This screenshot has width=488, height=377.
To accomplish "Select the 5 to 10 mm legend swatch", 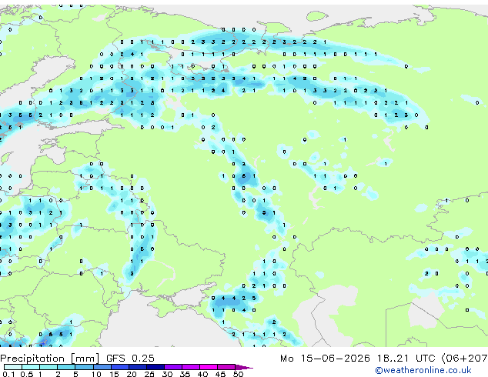I will click(84, 367).
